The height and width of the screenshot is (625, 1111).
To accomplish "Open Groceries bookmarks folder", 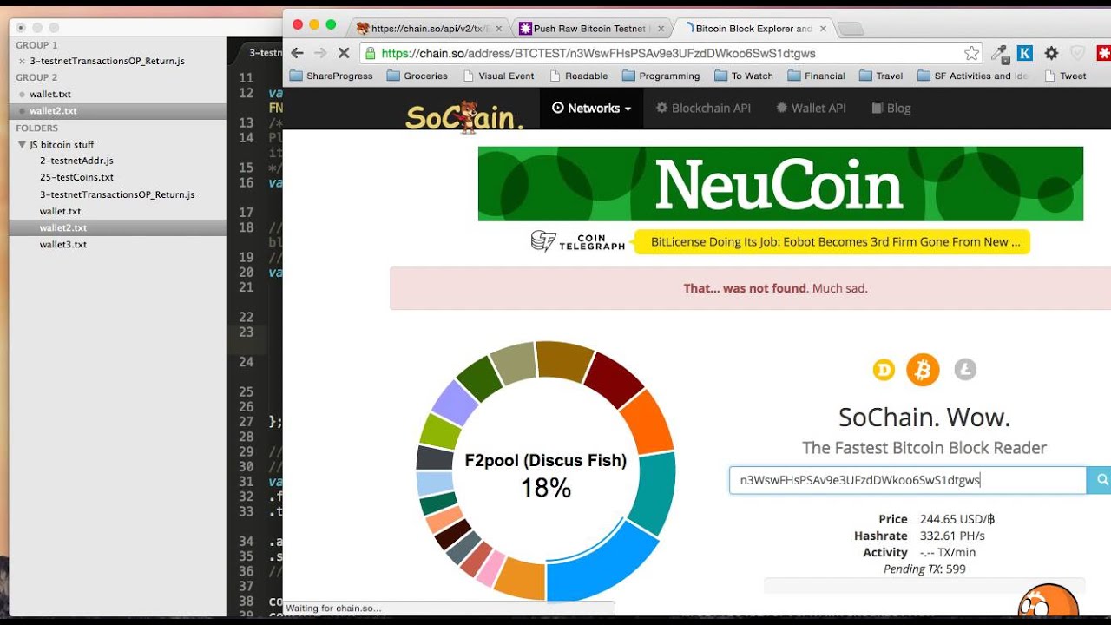I will click(417, 76).
